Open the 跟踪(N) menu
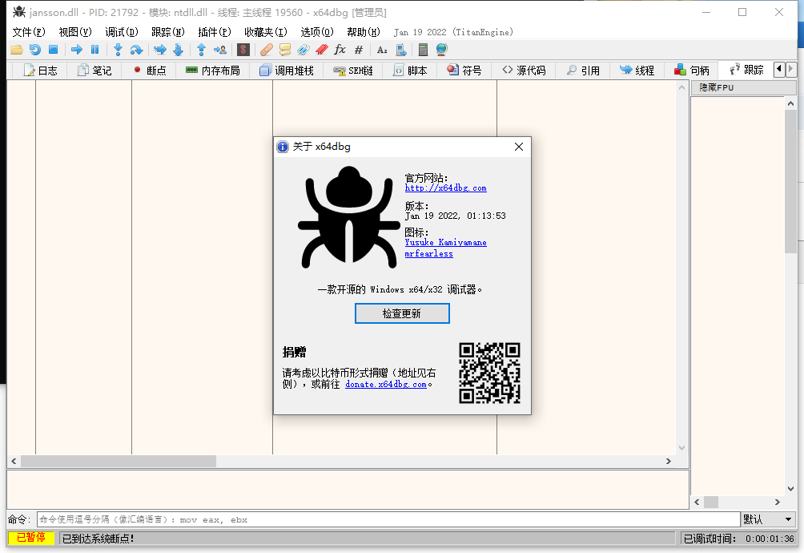804x553 pixels. click(168, 32)
